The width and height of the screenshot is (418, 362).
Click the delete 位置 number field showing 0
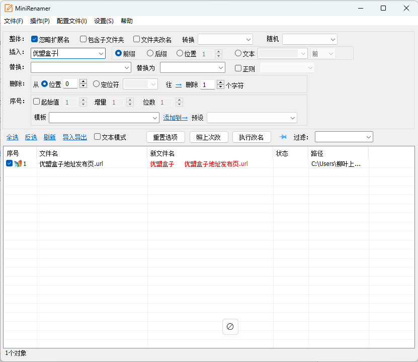click(x=70, y=84)
